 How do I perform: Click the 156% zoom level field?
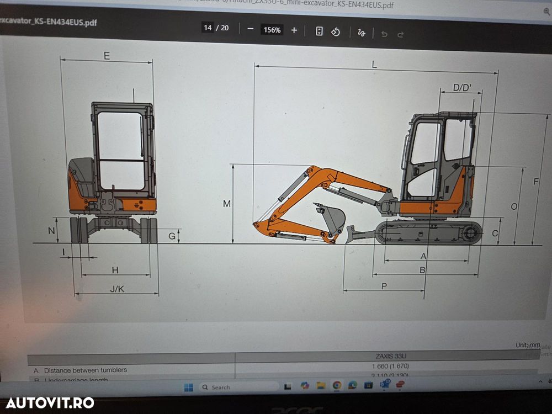click(272, 30)
